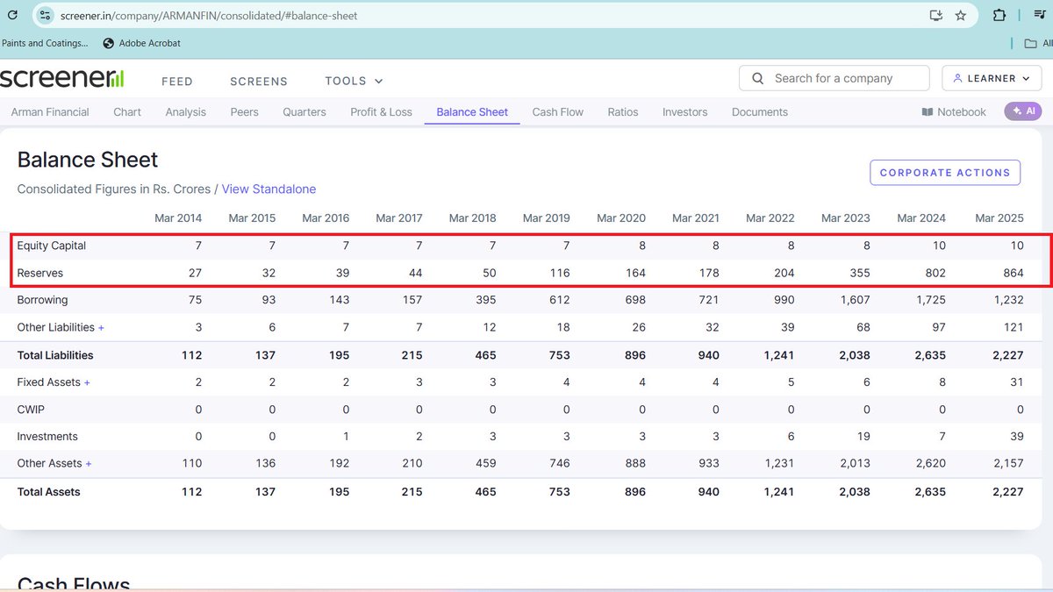The height and width of the screenshot is (592, 1053).
Task: Open the site information icon in address bar
Action: 46,16
